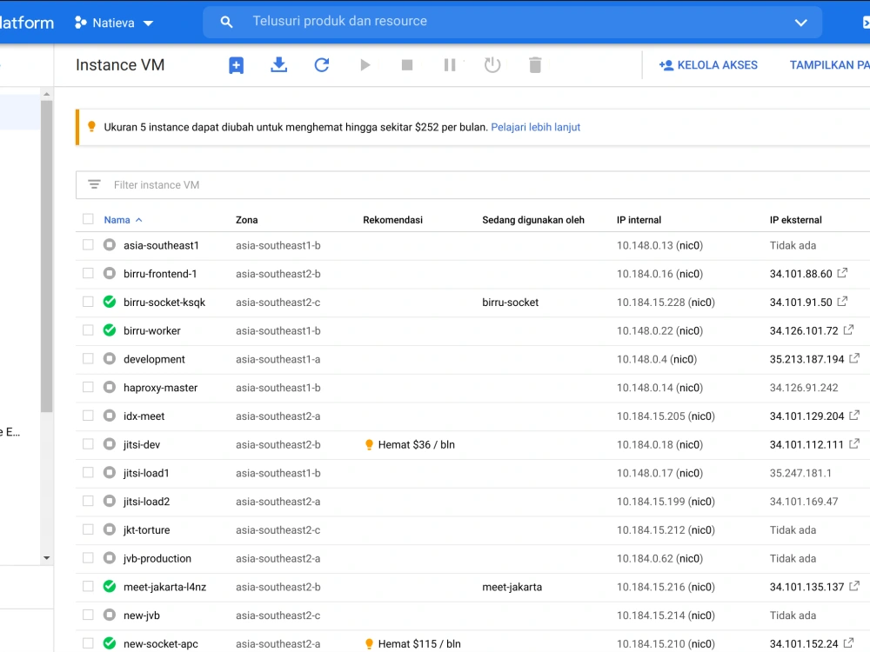Check the idx-meet row checkbox
Viewport: 870px width, 652px height.
pos(88,416)
